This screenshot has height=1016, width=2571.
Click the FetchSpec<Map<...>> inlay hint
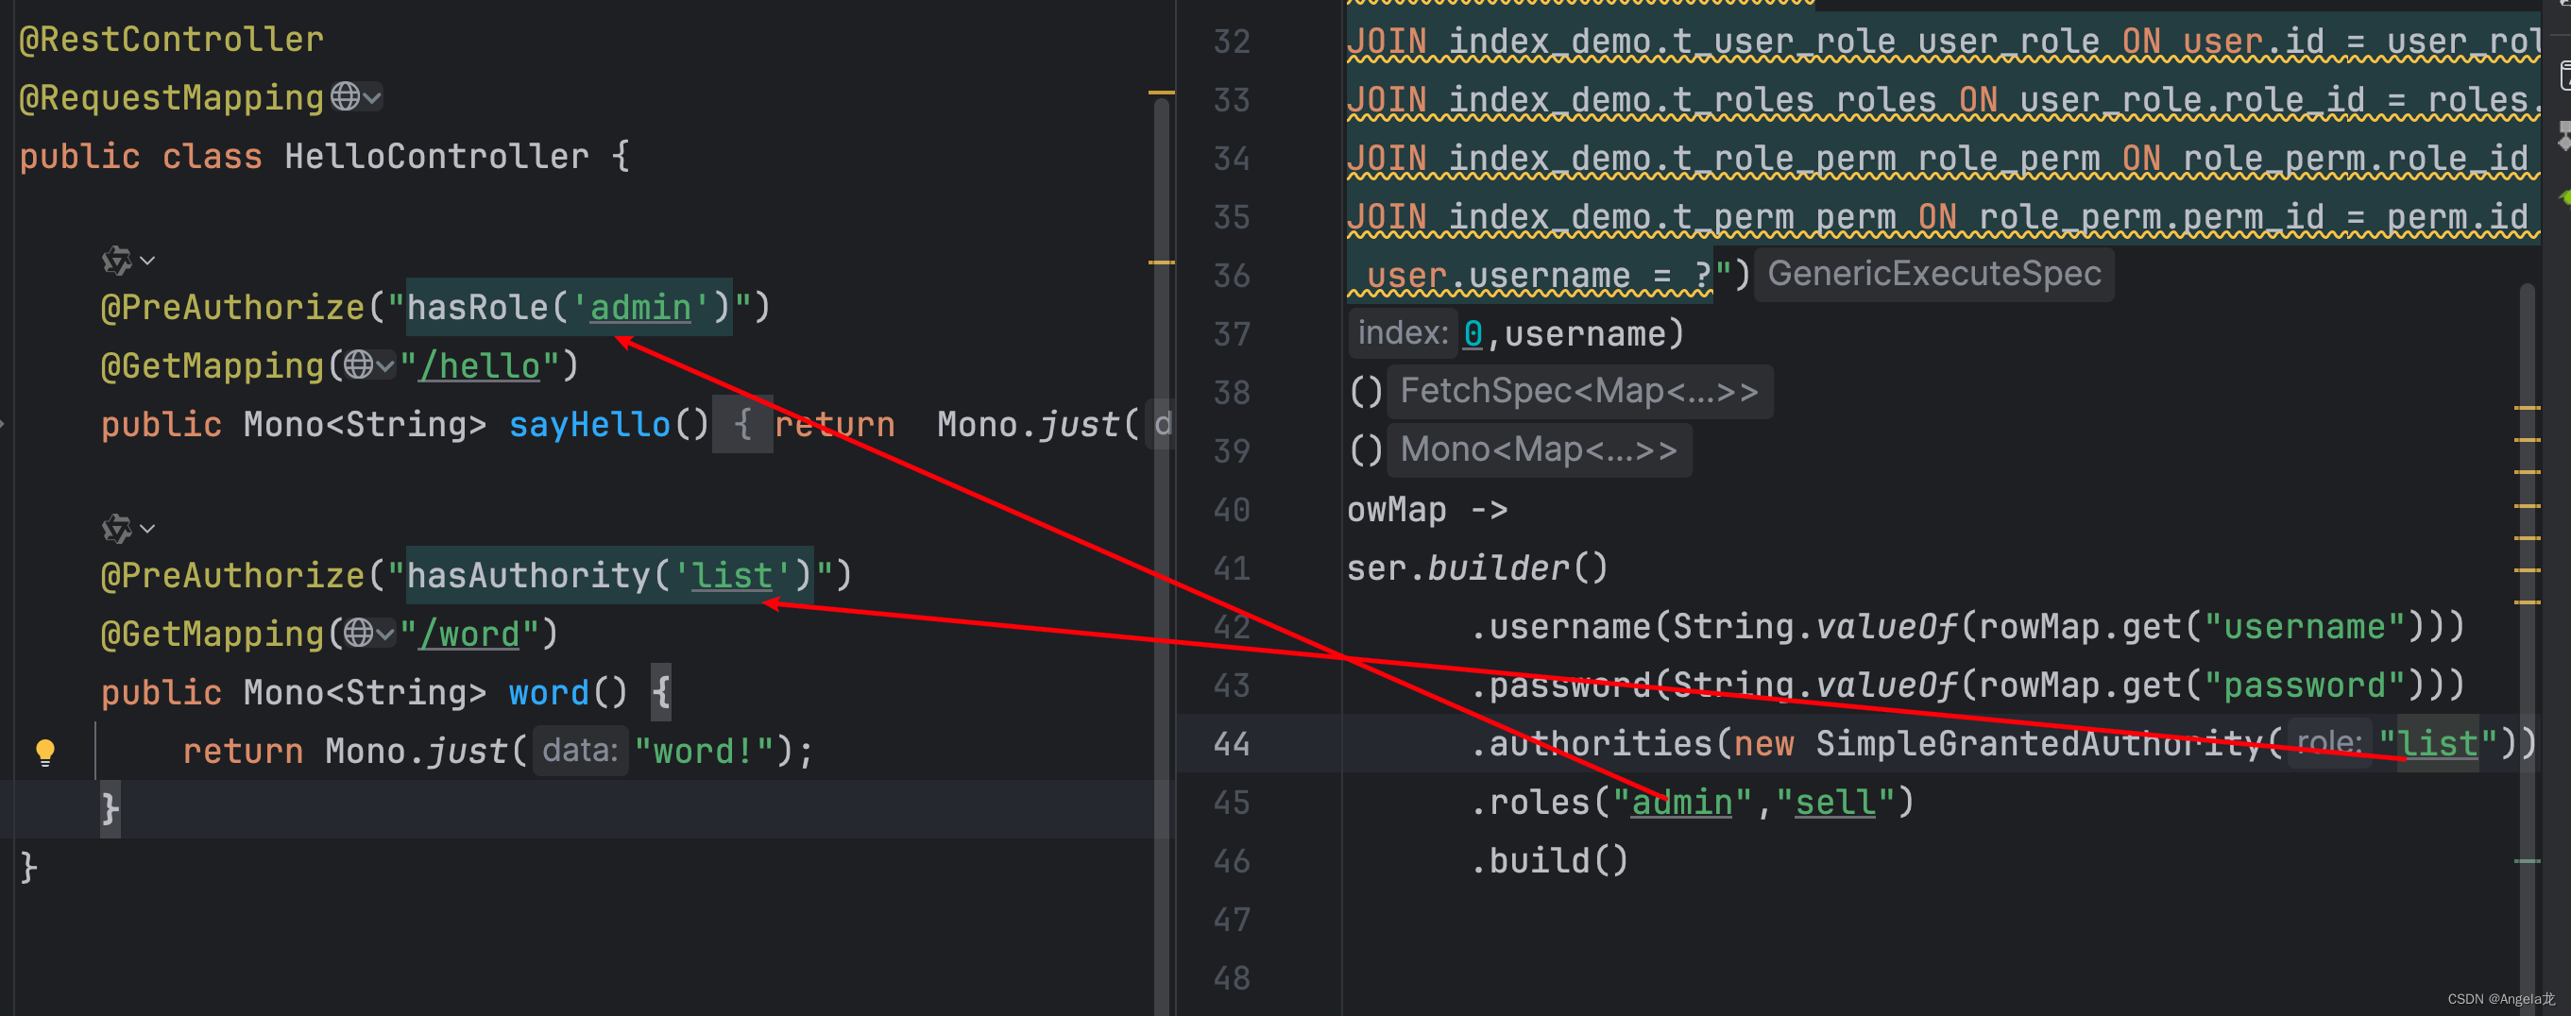1579,391
